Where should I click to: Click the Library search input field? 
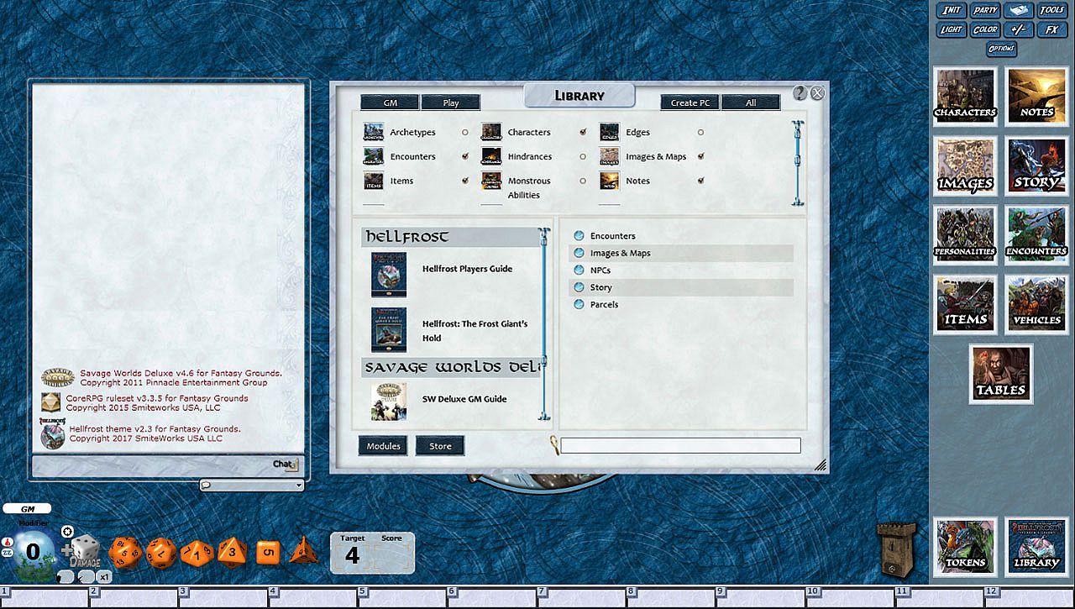[680, 445]
